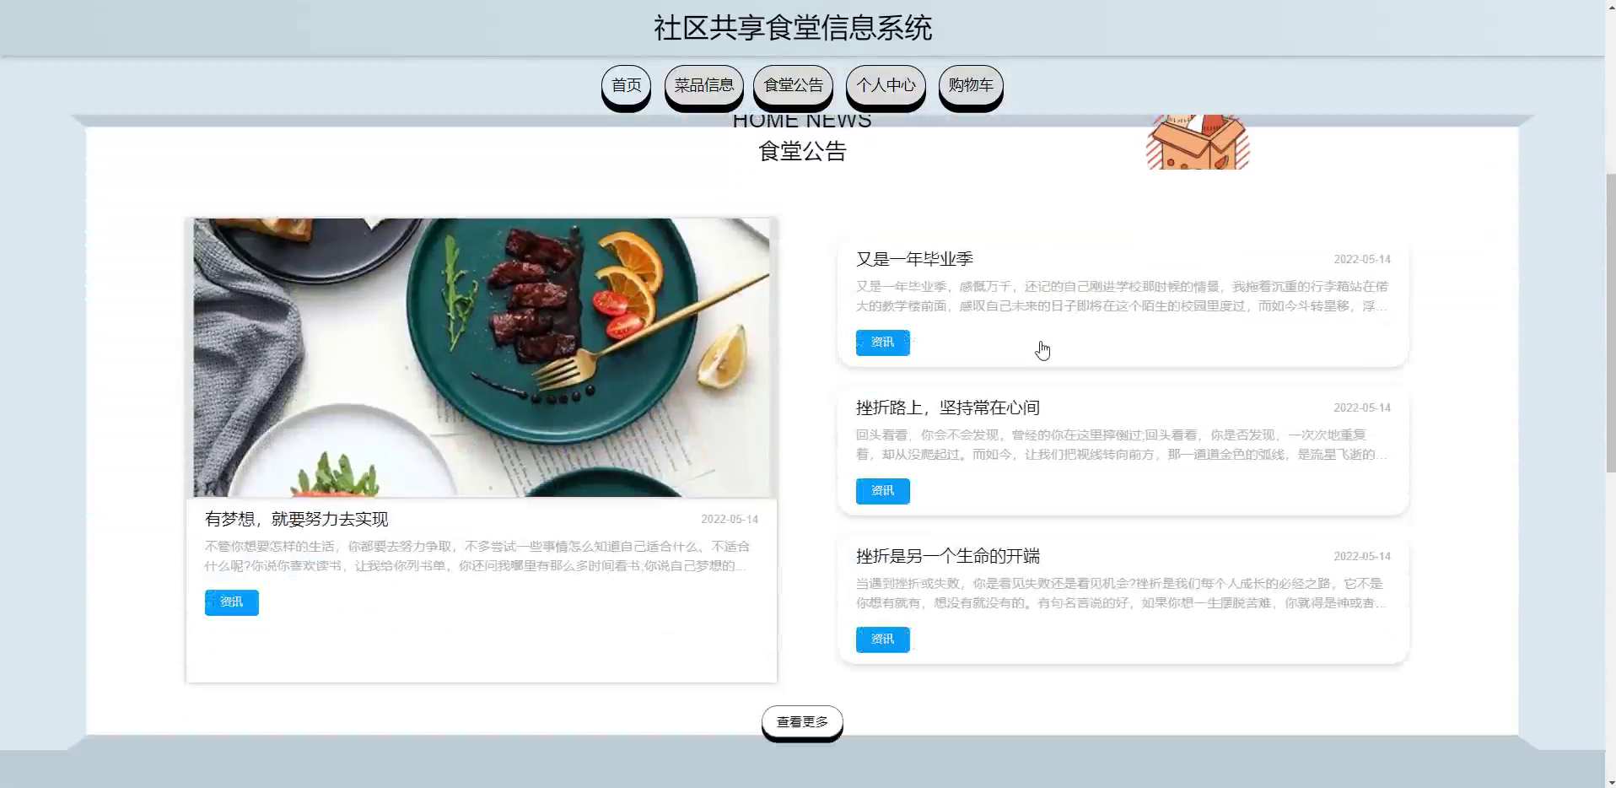Click the summary text of 又是一年毕业季 card
The height and width of the screenshot is (788, 1616).
click(x=1122, y=296)
